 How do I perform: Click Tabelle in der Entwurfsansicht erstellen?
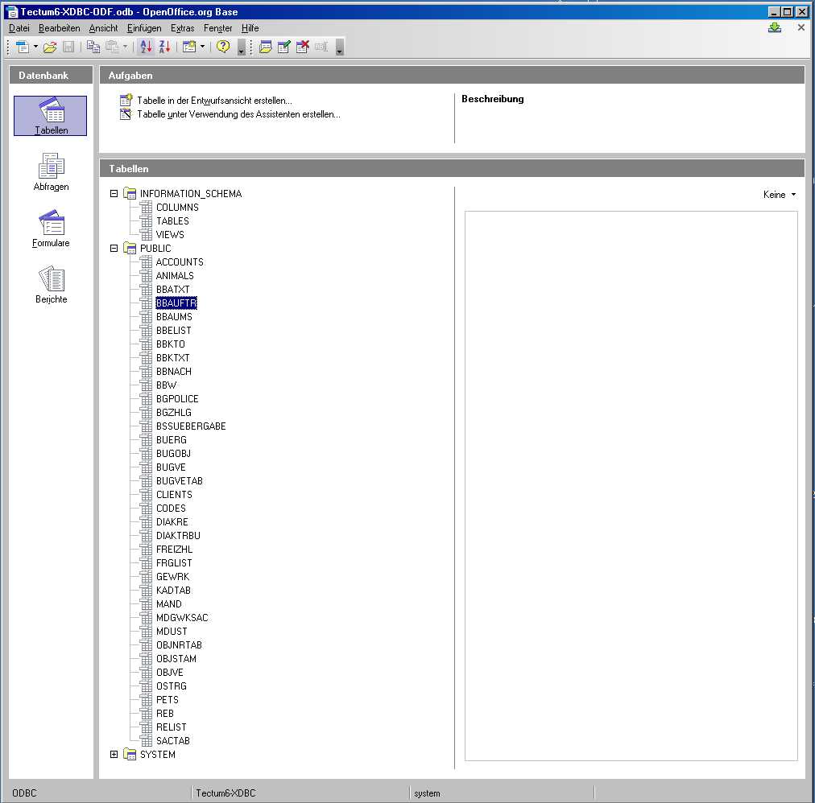(215, 101)
